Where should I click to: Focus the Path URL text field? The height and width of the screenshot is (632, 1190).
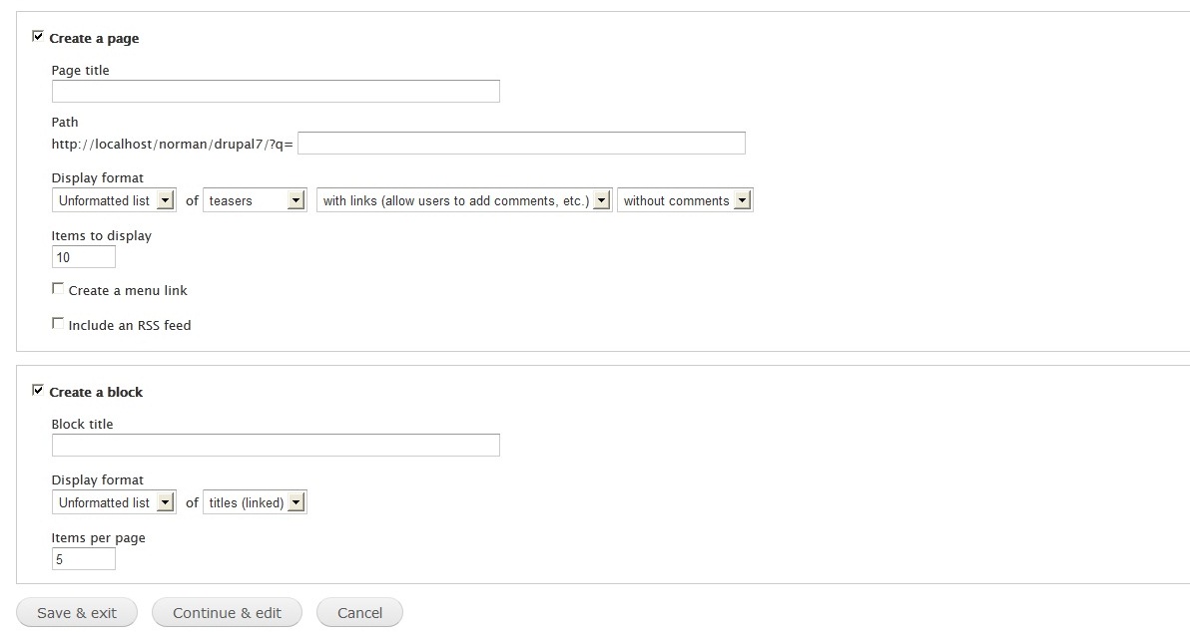[521, 144]
